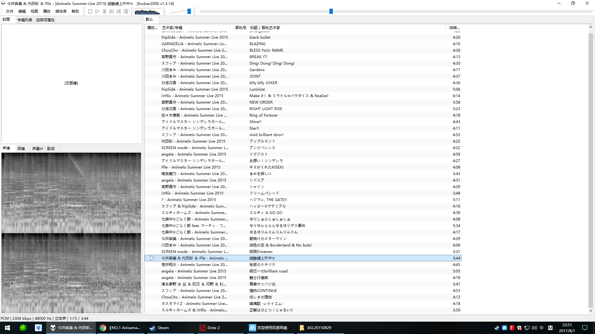Screen dimensions: 595x334
Task: Click the 持续... column header
Action: coord(454,28)
